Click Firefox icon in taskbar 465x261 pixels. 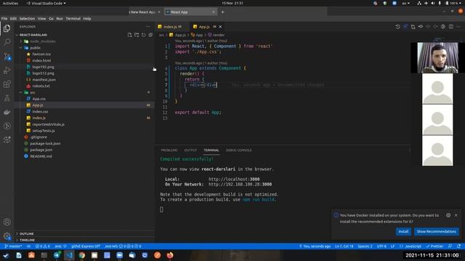170,255
